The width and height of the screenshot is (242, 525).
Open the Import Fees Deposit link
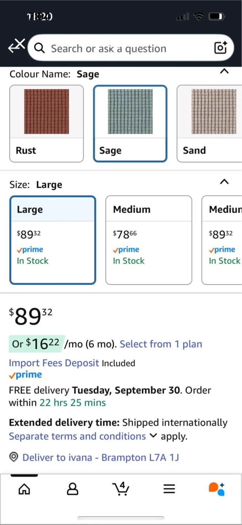(x=54, y=363)
